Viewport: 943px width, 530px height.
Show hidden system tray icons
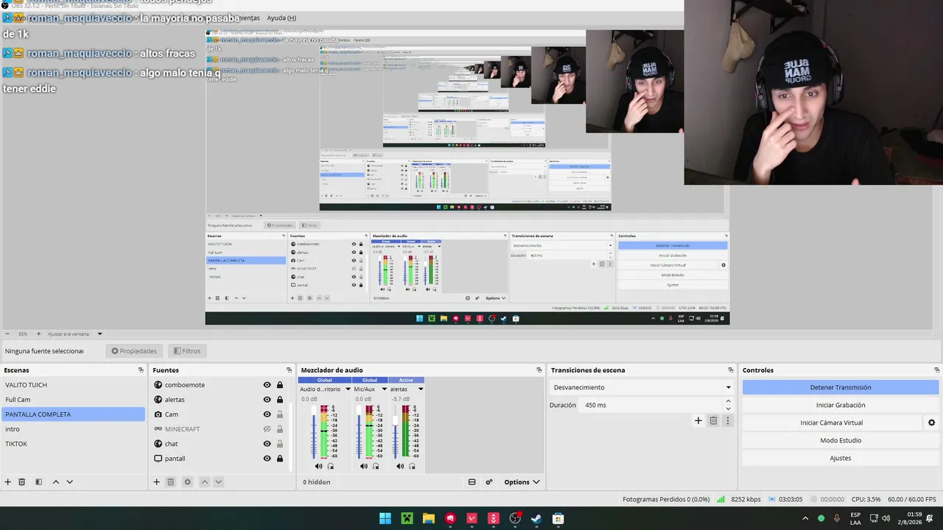[805, 518]
